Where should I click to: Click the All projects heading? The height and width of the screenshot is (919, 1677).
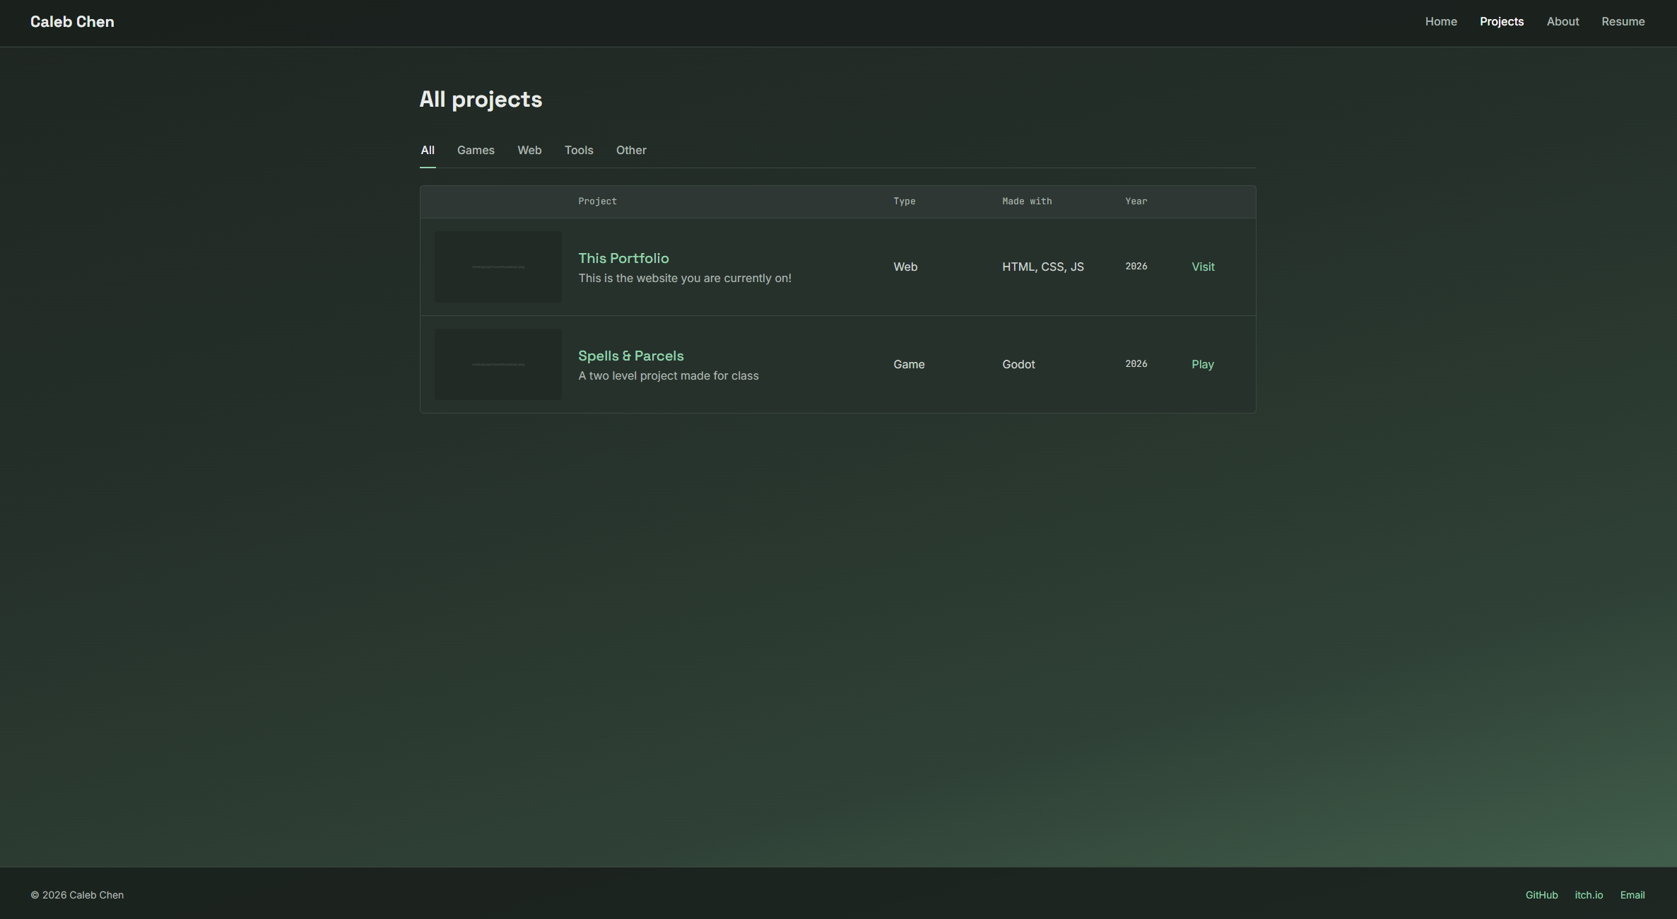coord(481,100)
